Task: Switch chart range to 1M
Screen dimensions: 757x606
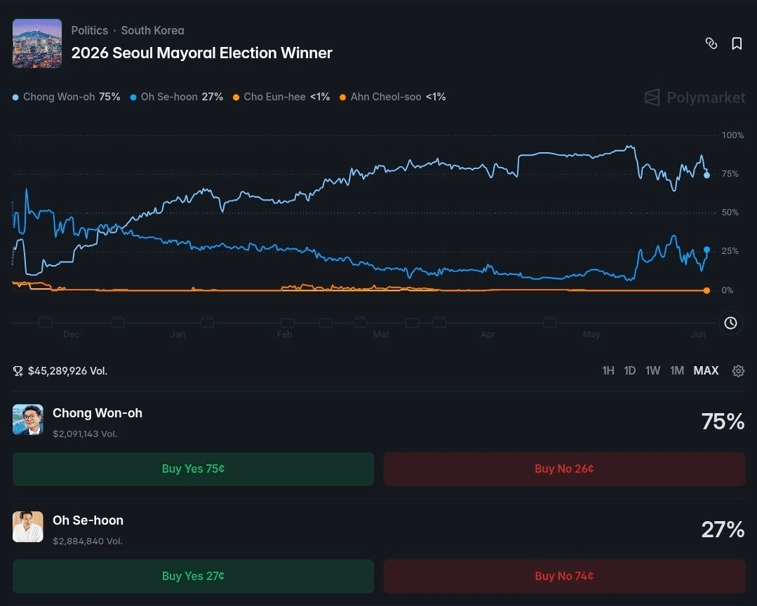Action: click(x=677, y=370)
